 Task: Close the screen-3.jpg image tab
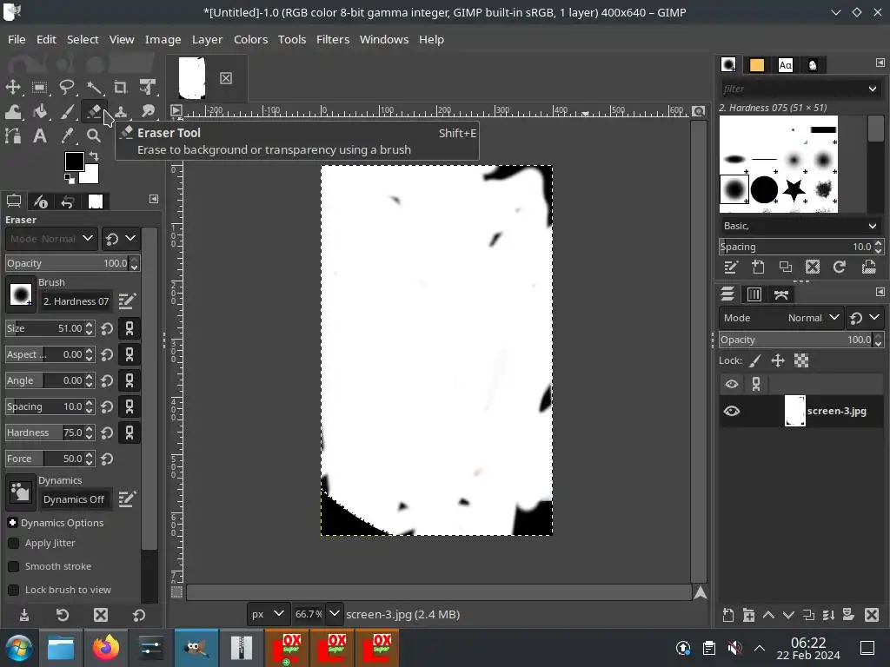pyautogui.click(x=226, y=78)
